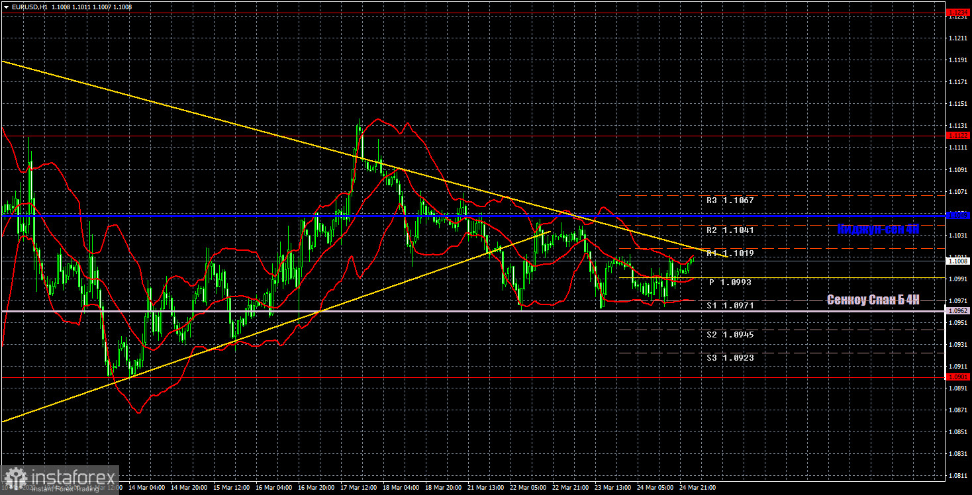Click the 1.0962 price tag on scale

click(x=958, y=310)
